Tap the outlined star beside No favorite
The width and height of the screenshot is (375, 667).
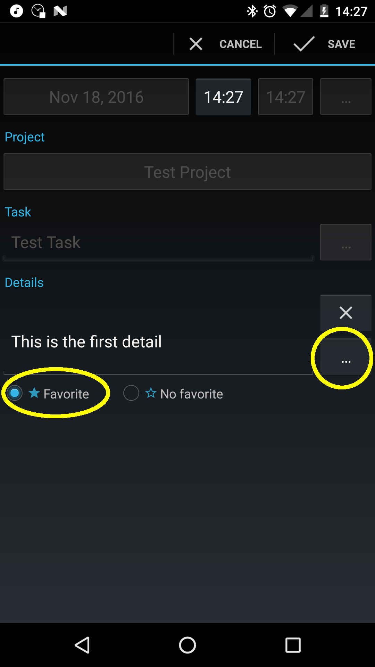tap(151, 393)
